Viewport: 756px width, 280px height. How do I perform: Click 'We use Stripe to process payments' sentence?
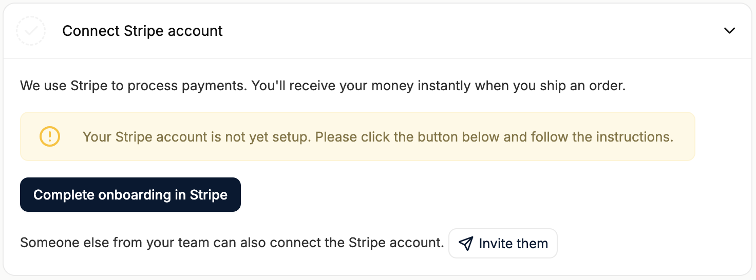coord(133,86)
